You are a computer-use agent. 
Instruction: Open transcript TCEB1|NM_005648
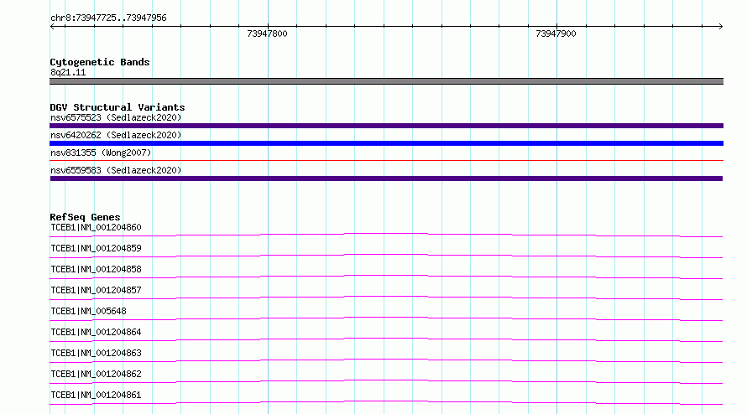pyautogui.click(x=88, y=311)
